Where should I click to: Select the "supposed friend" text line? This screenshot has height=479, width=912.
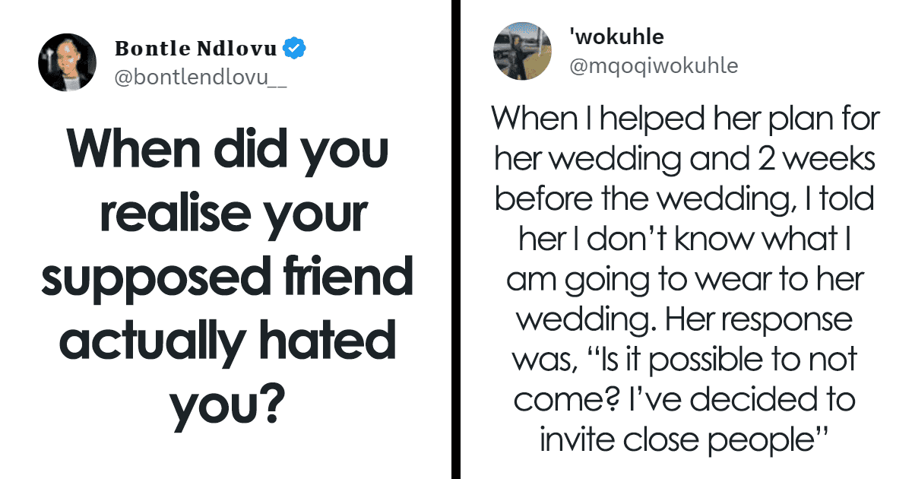click(x=228, y=278)
